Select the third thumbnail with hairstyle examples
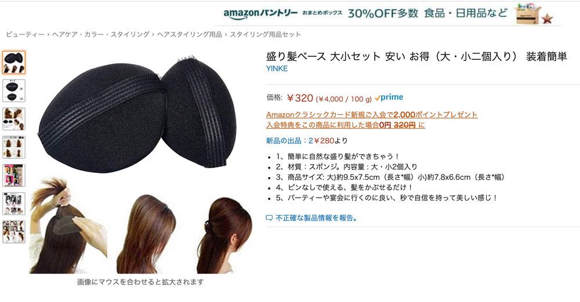 (14, 119)
